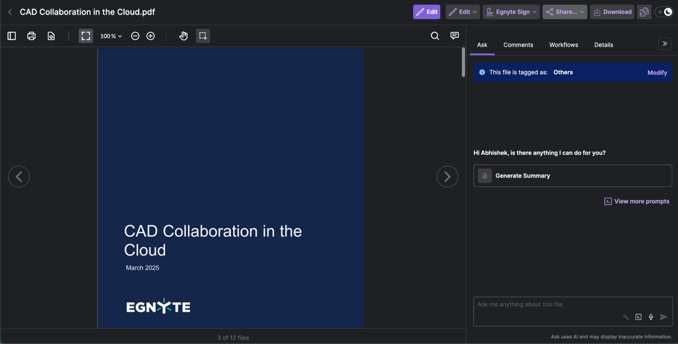Image resolution: width=678 pixels, height=344 pixels.
Task: Activate the fit-to-page fullscreen icon
Action: 86,36
